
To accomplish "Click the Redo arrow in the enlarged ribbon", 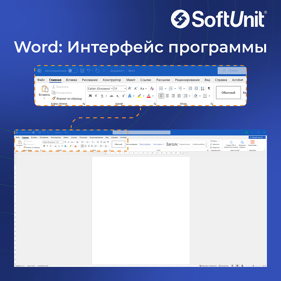I will click(x=98, y=71).
